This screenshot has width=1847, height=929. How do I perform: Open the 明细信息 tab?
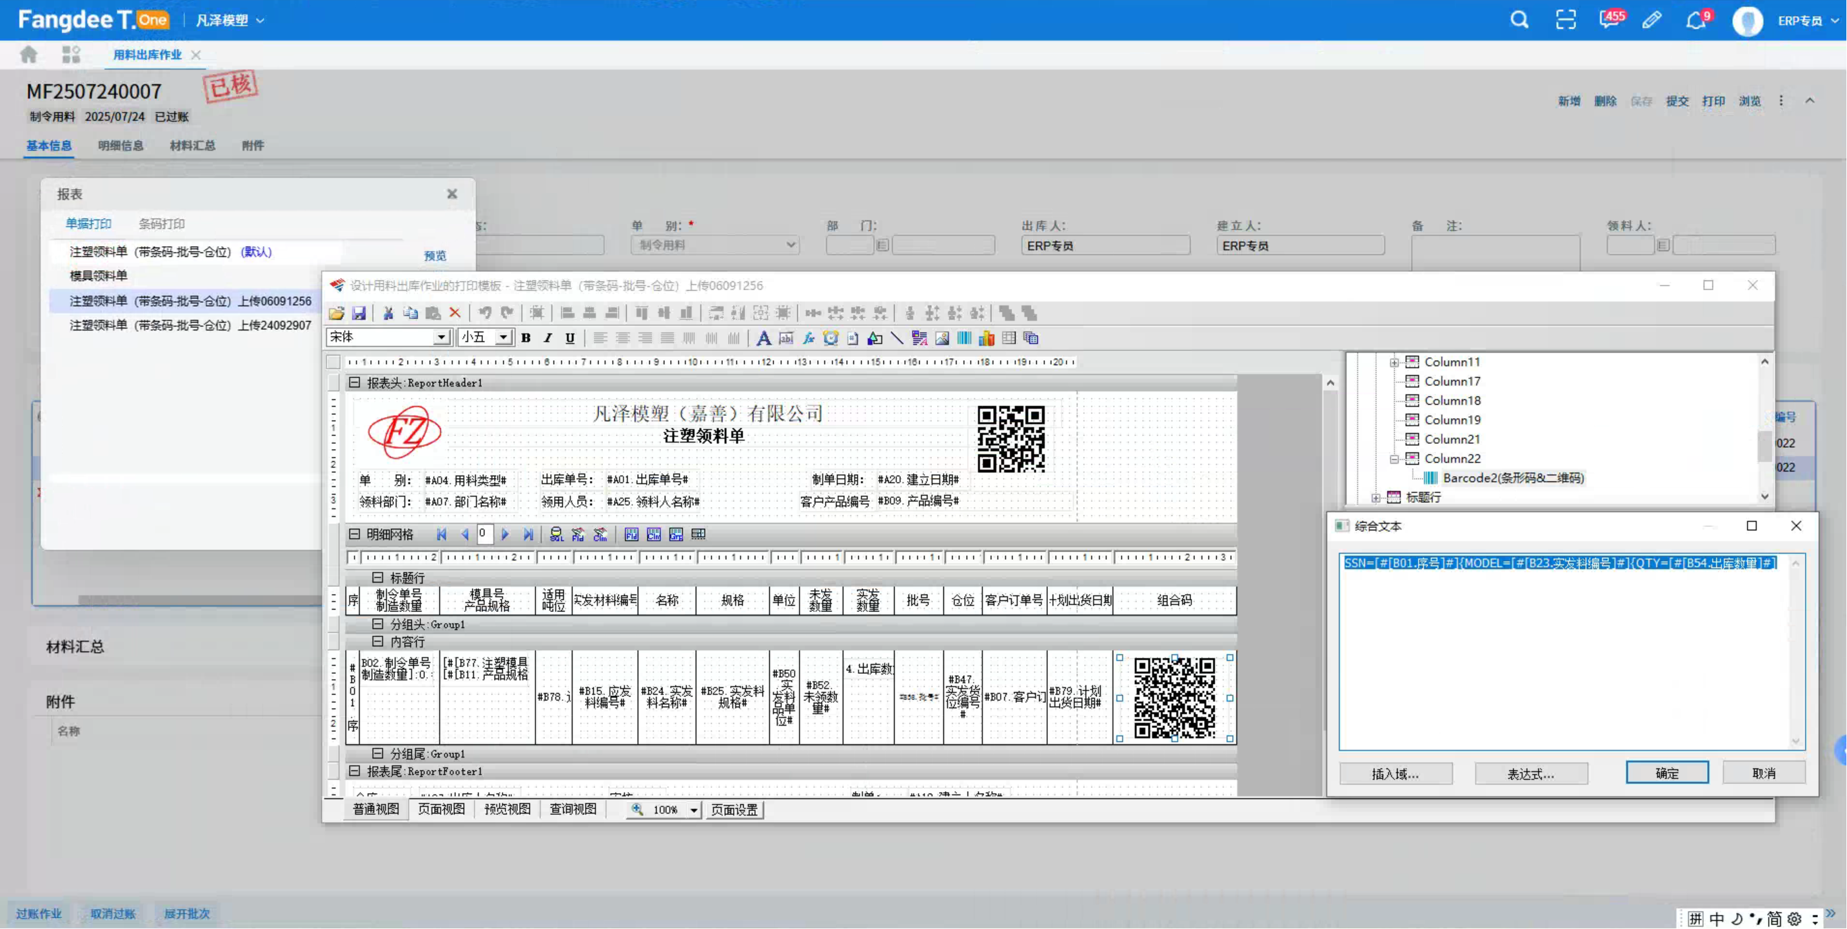click(121, 146)
